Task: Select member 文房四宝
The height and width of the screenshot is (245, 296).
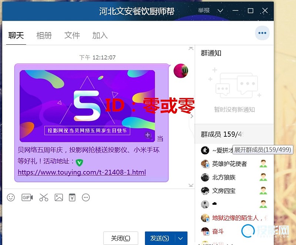Action: pyautogui.click(x=224, y=191)
